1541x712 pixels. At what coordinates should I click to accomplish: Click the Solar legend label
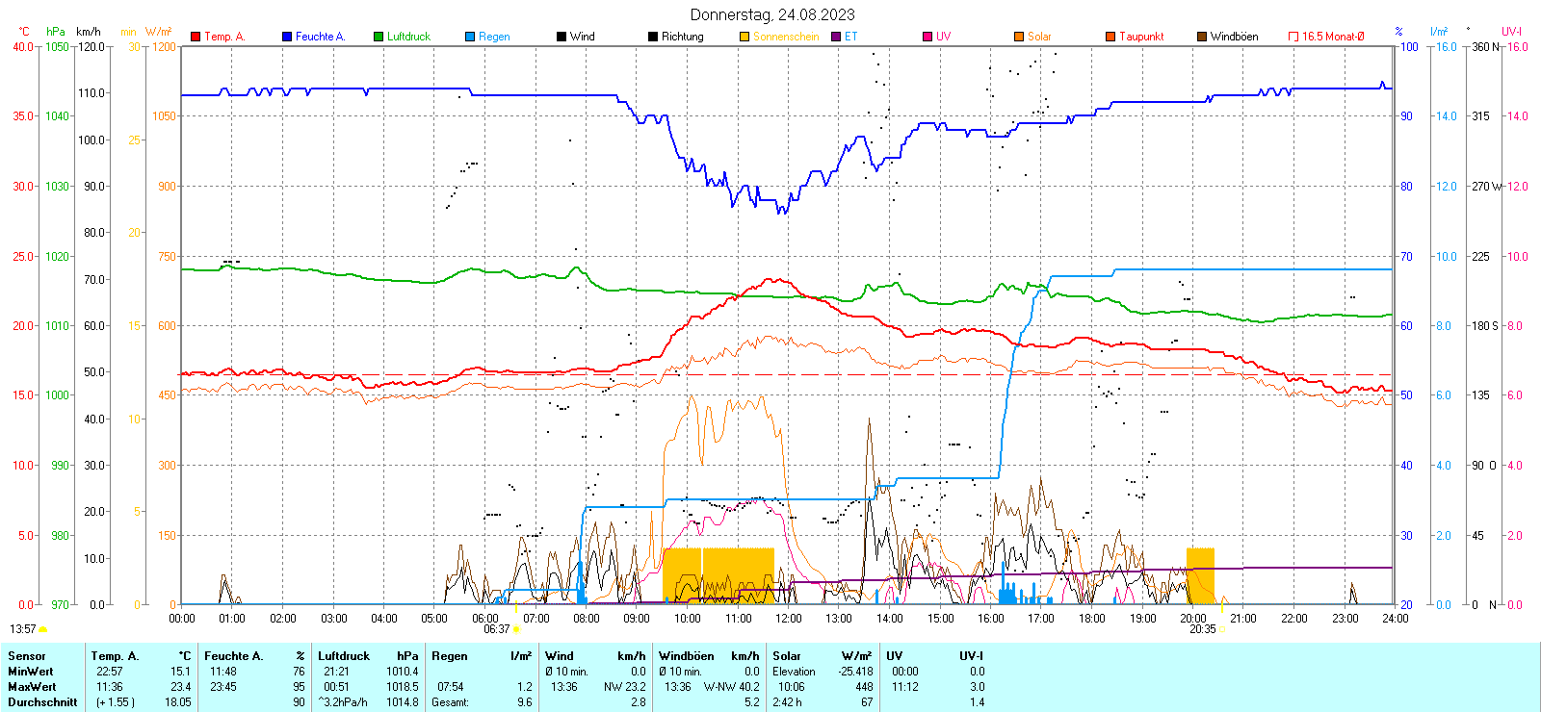[x=1038, y=37]
